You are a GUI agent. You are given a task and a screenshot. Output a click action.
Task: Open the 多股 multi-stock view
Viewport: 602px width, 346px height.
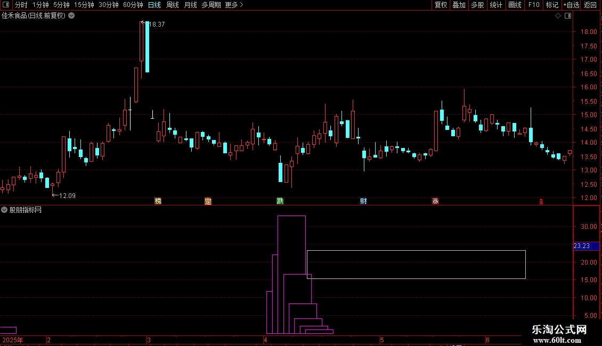tap(477, 5)
